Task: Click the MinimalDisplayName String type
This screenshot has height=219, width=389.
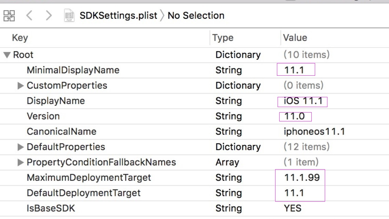Action: click(x=229, y=70)
